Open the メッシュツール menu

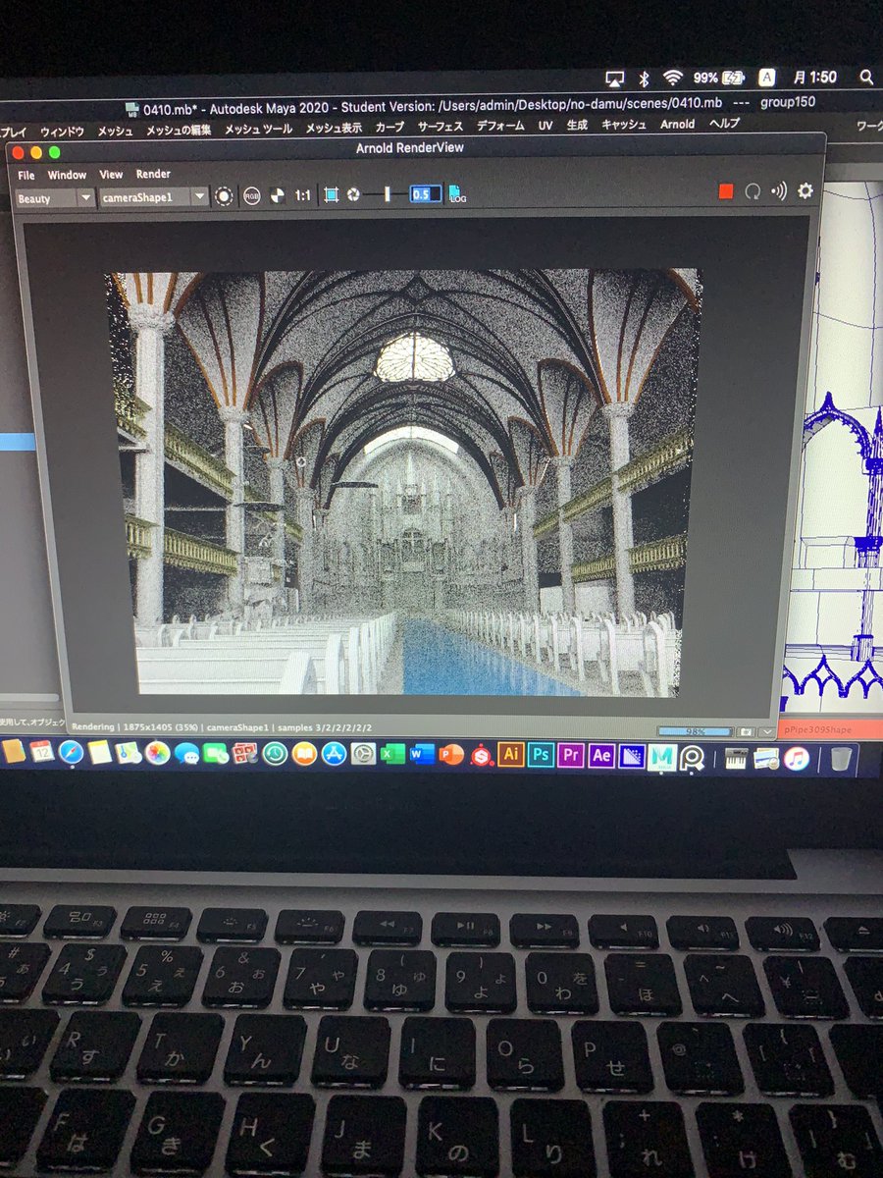pos(258,129)
